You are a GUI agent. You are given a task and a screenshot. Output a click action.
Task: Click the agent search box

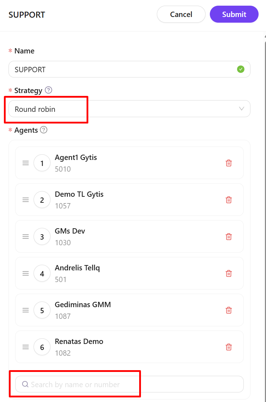[134, 384]
